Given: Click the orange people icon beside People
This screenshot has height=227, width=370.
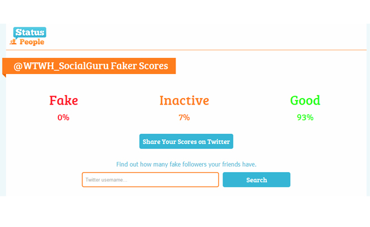Looking at the screenshot, I should click(13, 42).
